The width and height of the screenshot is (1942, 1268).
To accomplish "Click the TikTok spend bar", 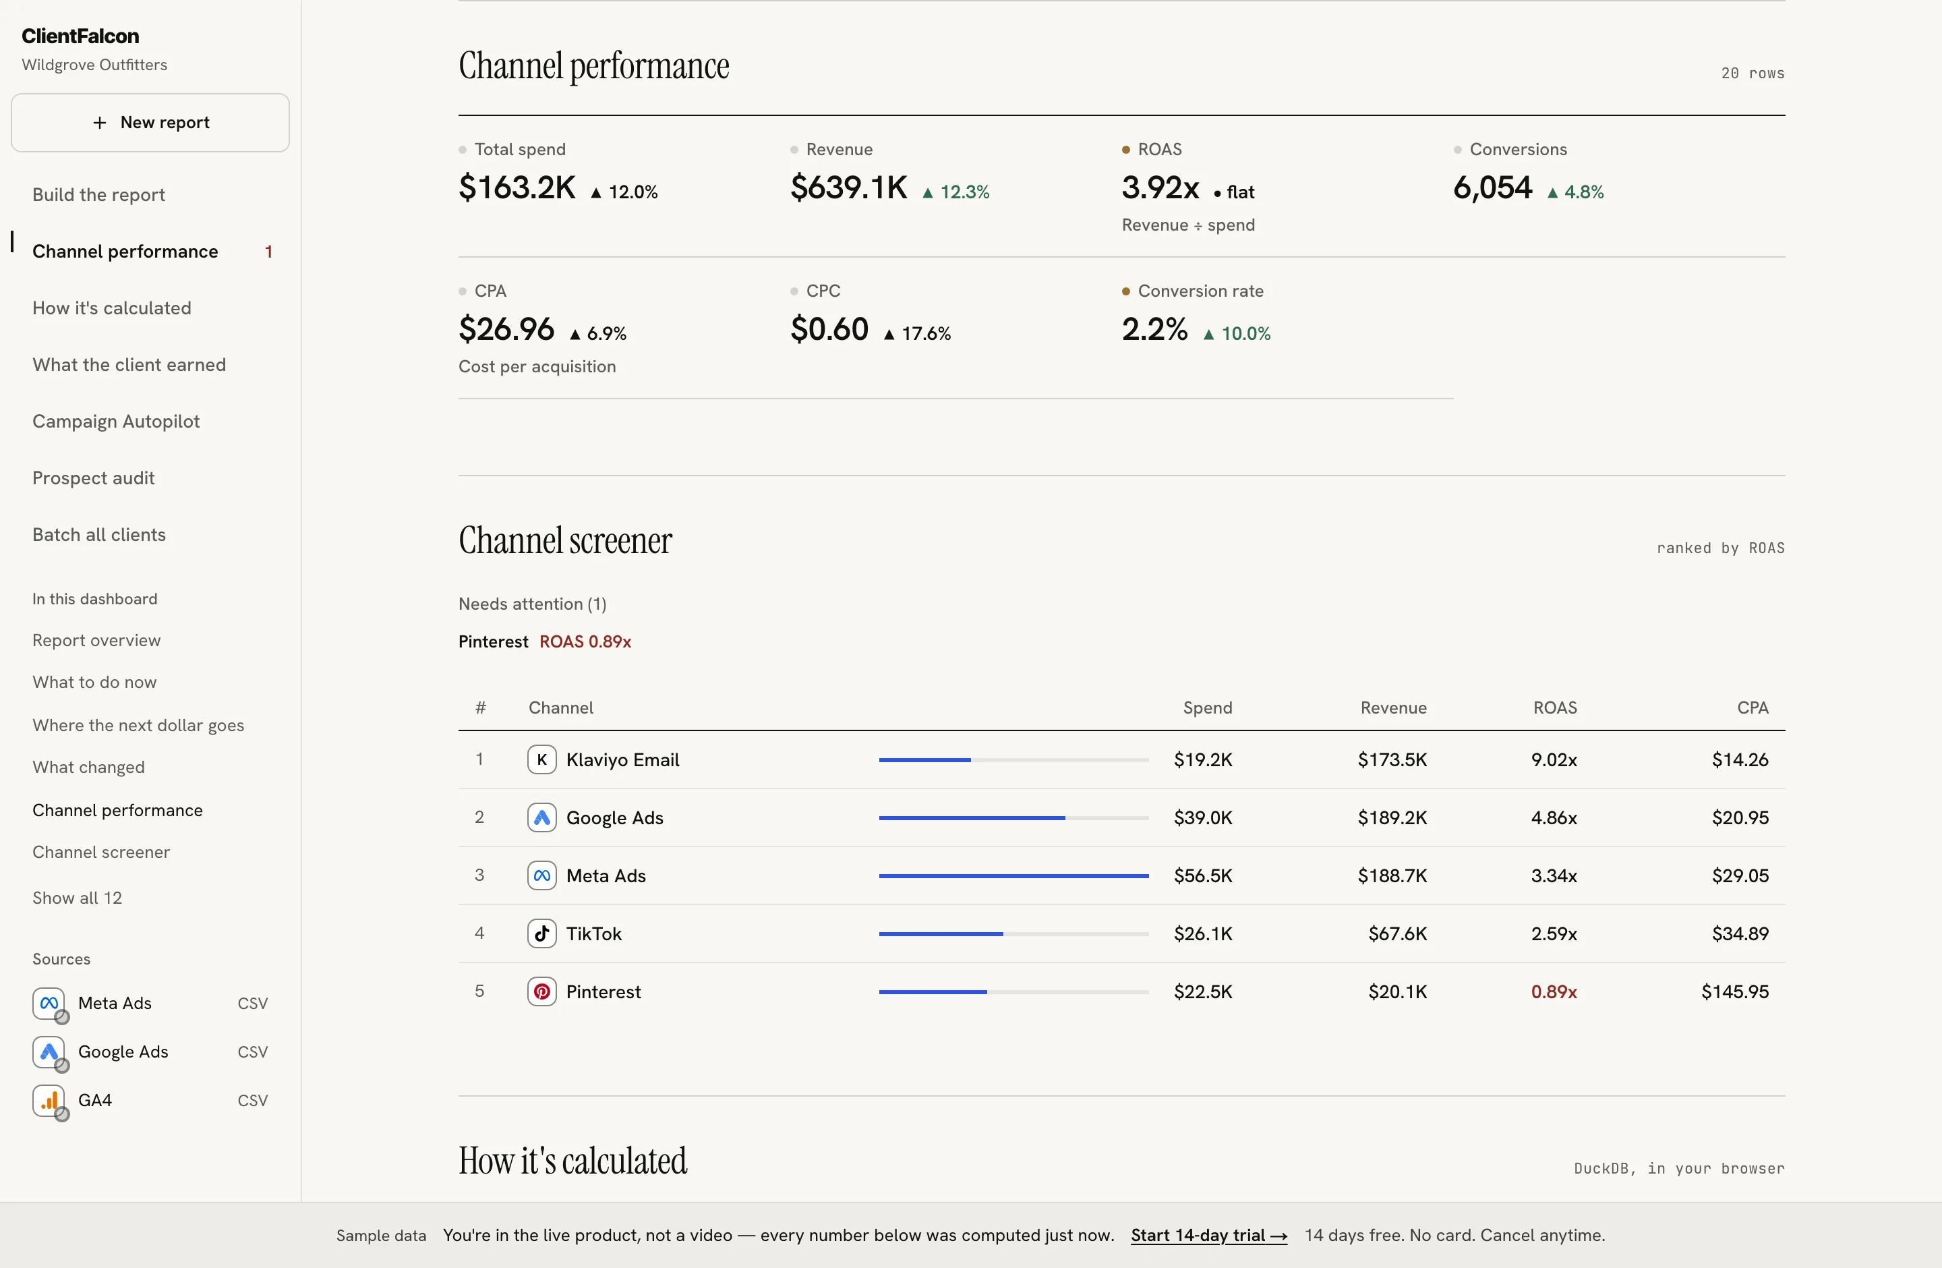I will pyautogui.click(x=1013, y=933).
